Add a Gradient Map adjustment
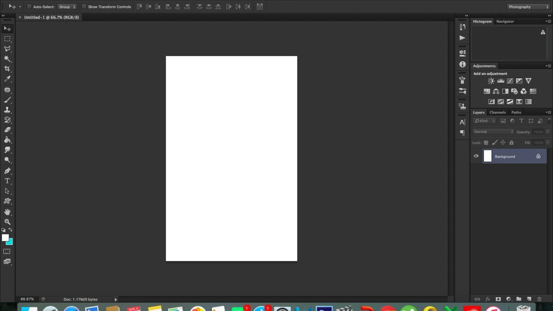Viewport: 553px width, 311px height. (528, 102)
